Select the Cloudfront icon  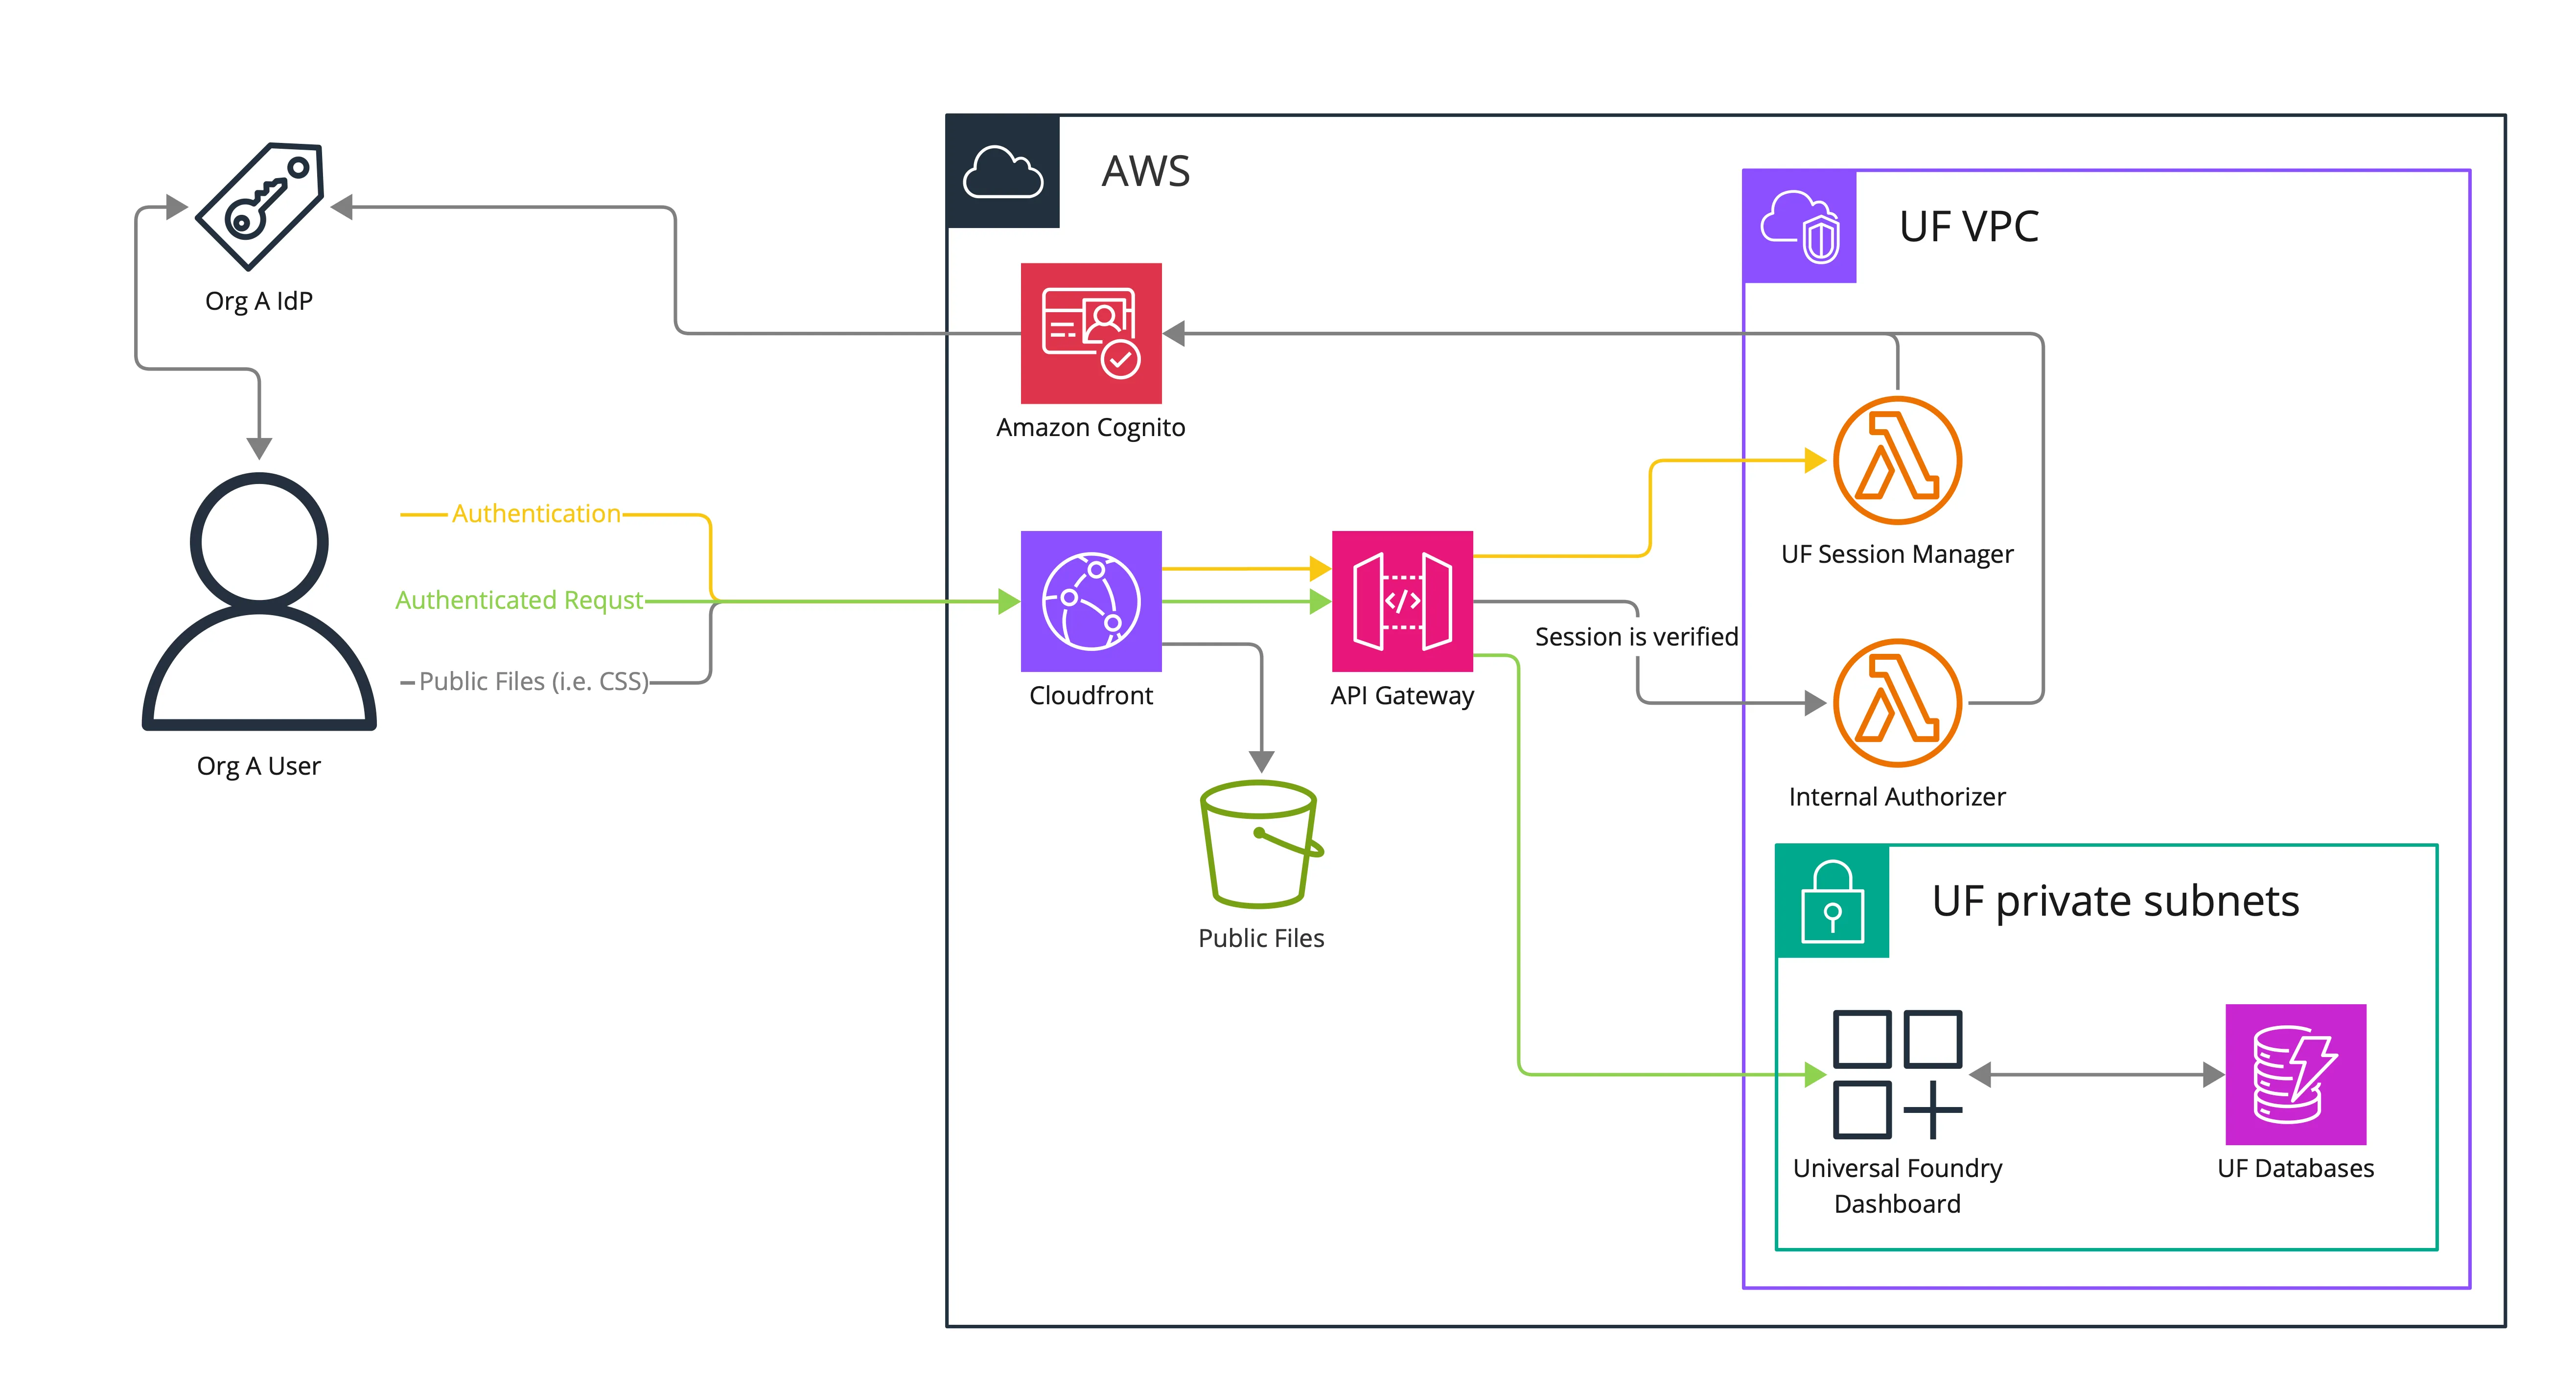click(x=1091, y=601)
